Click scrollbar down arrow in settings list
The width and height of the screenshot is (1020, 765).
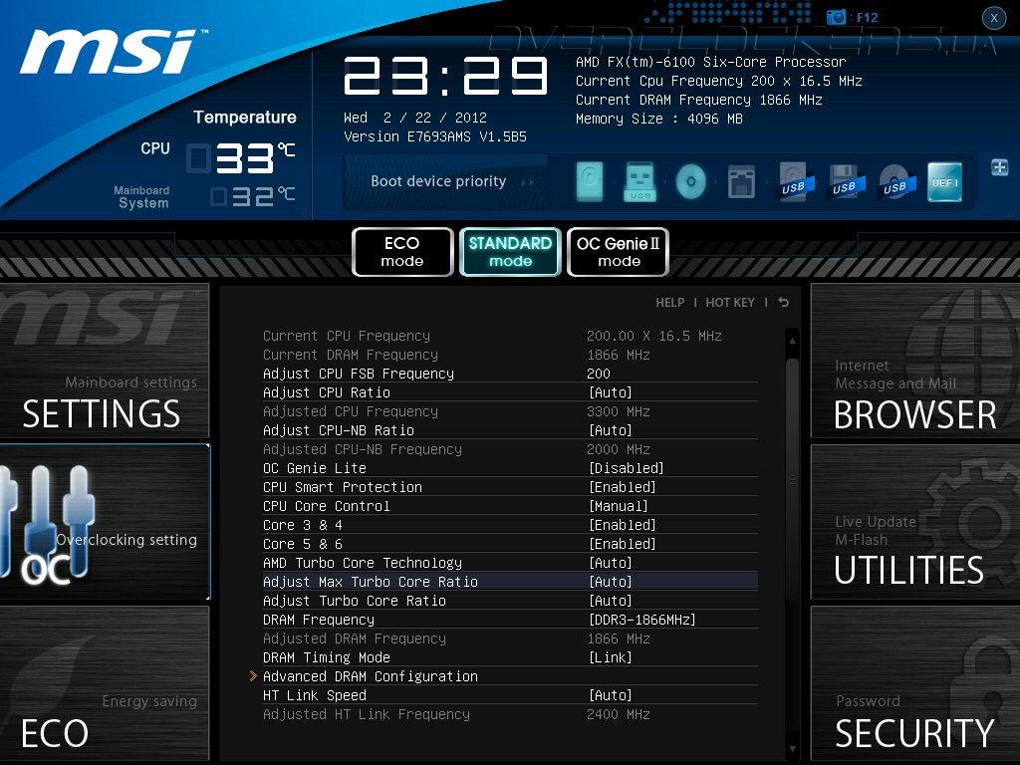[x=792, y=749]
